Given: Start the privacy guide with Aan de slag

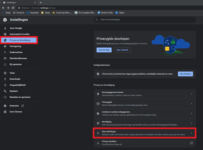Looking at the screenshot, I should 104,50.
